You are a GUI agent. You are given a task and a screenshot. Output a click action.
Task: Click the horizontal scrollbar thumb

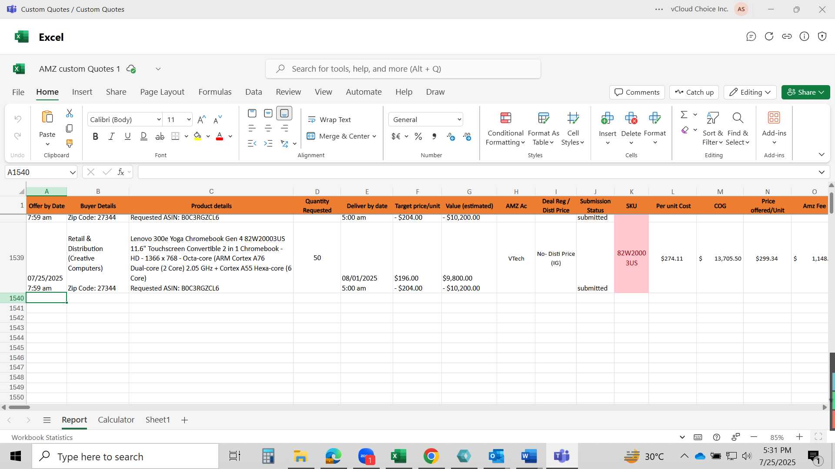[x=19, y=407]
